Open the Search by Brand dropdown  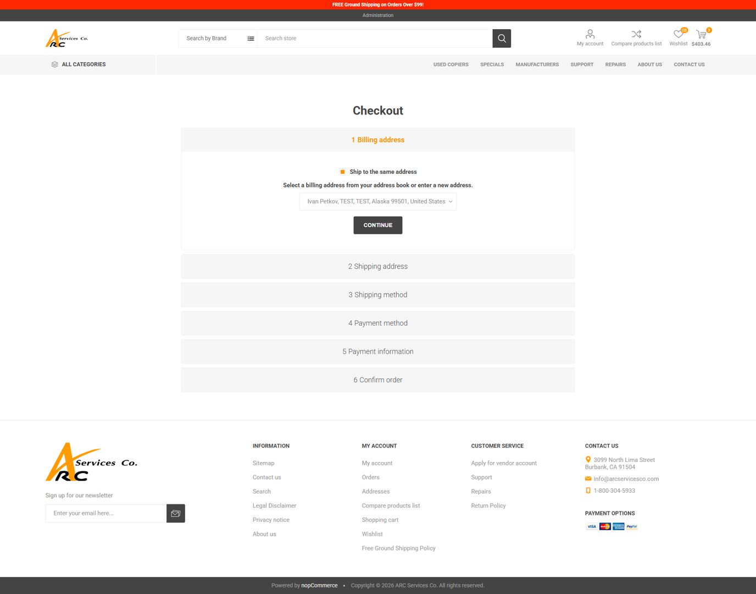pyautogui.click(x=218, y=38)
